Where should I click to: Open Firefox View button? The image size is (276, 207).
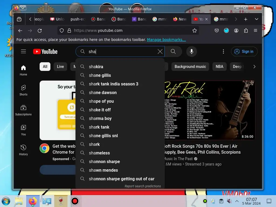pos(19,19)
